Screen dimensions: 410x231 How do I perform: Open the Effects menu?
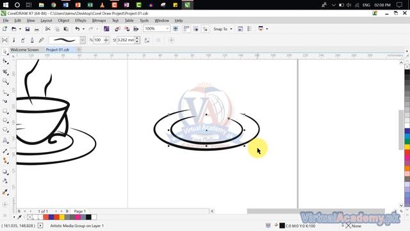coord(81,21)
